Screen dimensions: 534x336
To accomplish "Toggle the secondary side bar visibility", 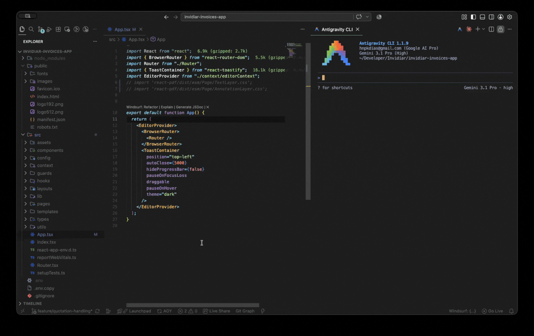I will click(x=491, y=17).
